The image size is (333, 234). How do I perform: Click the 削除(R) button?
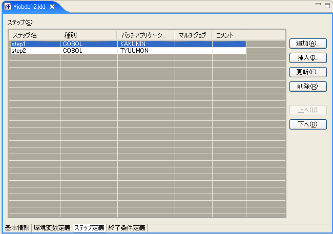(x=308, y=87)
